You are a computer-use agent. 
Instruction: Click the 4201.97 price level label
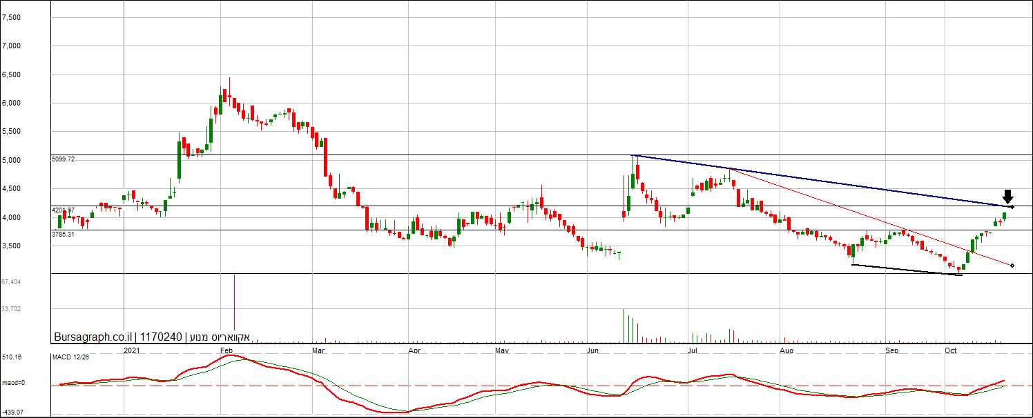64,210
